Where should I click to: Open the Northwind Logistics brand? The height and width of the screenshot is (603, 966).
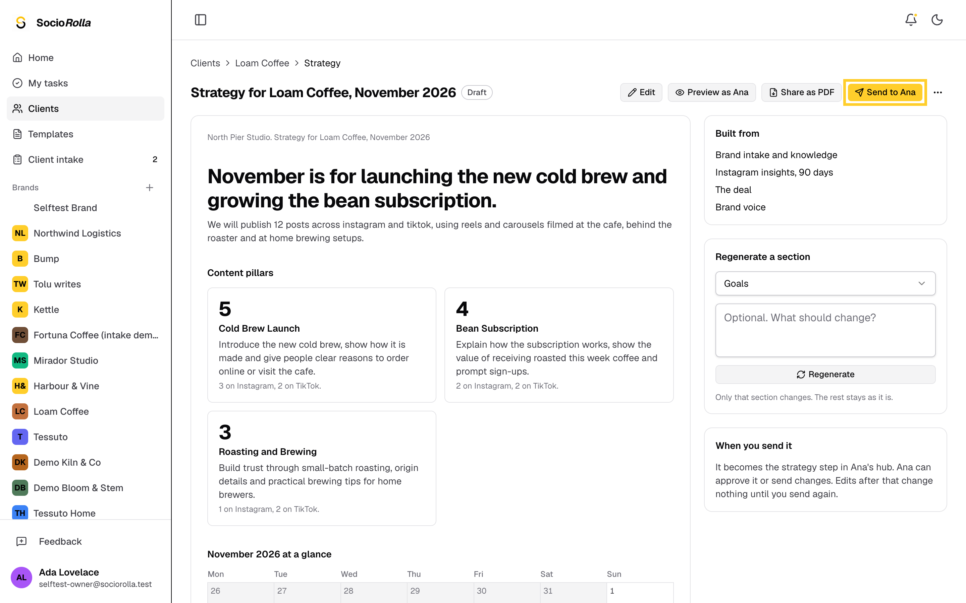click(x=86, y=233)
